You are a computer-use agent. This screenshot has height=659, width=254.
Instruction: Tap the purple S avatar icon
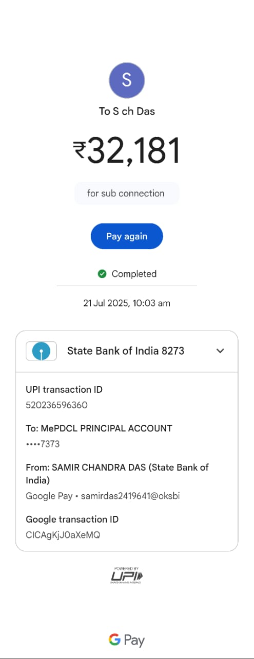[127, 81]
